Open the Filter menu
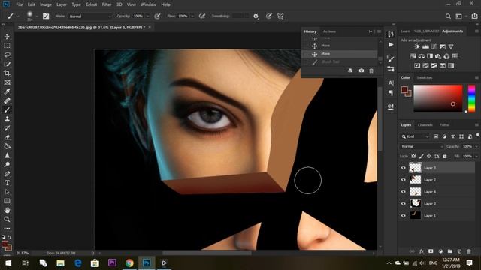 click(107, 4)
